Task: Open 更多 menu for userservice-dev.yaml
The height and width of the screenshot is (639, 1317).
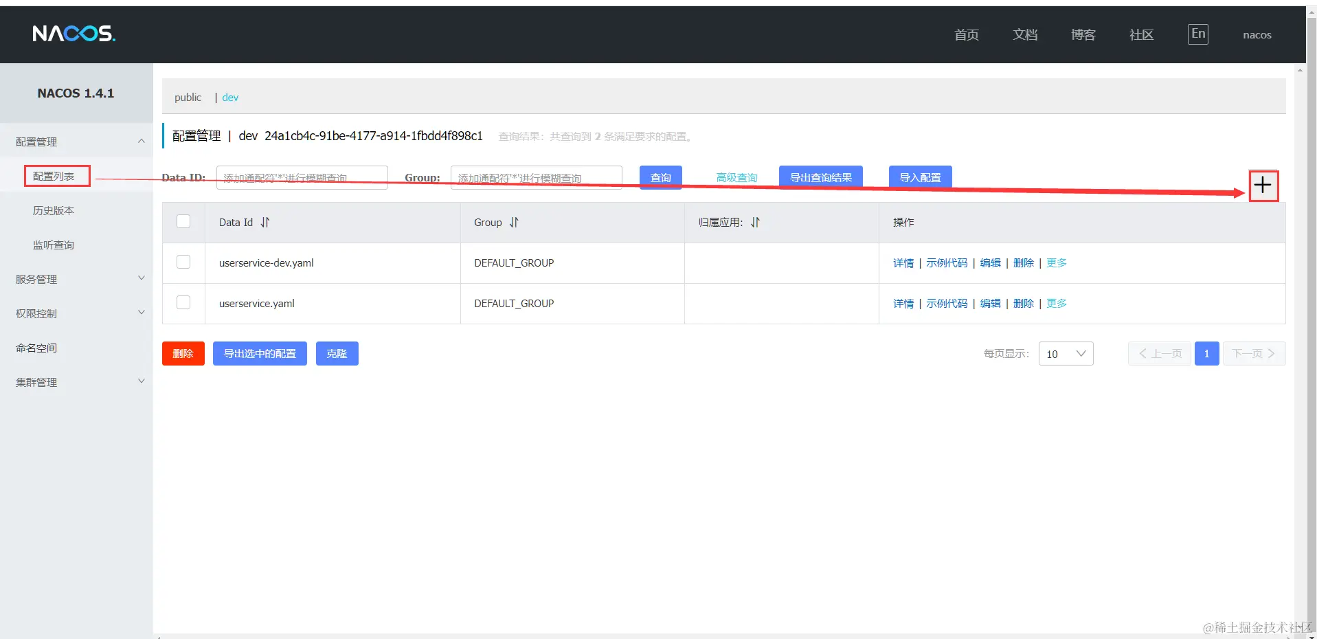Action: tap(1057, 263)
